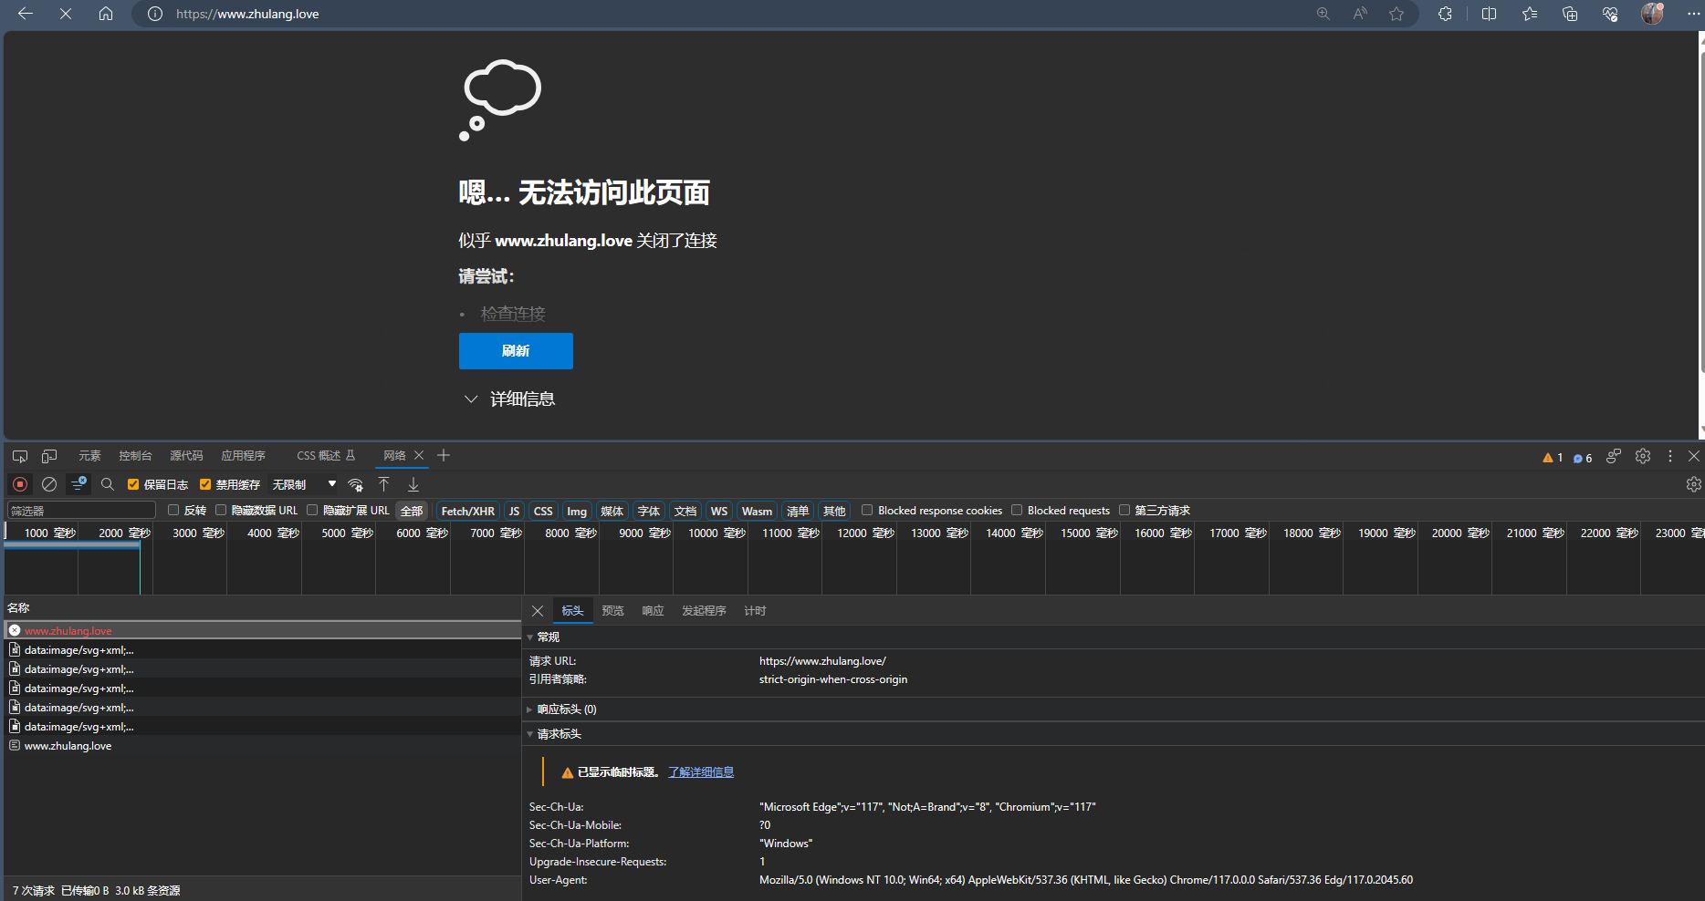This screenshot has width=1705, height=901.
Task: Switch to 元素 DevTools tab
Action: tap(89, 456)
